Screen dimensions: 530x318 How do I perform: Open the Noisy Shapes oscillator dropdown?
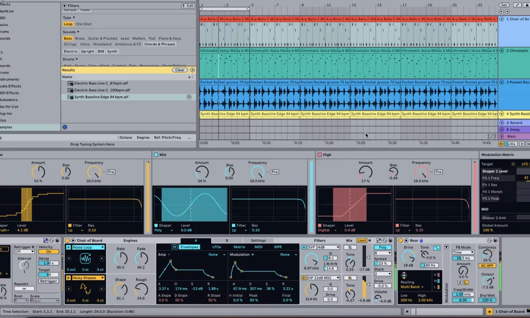pyautogui.click(x=88, y=278)
